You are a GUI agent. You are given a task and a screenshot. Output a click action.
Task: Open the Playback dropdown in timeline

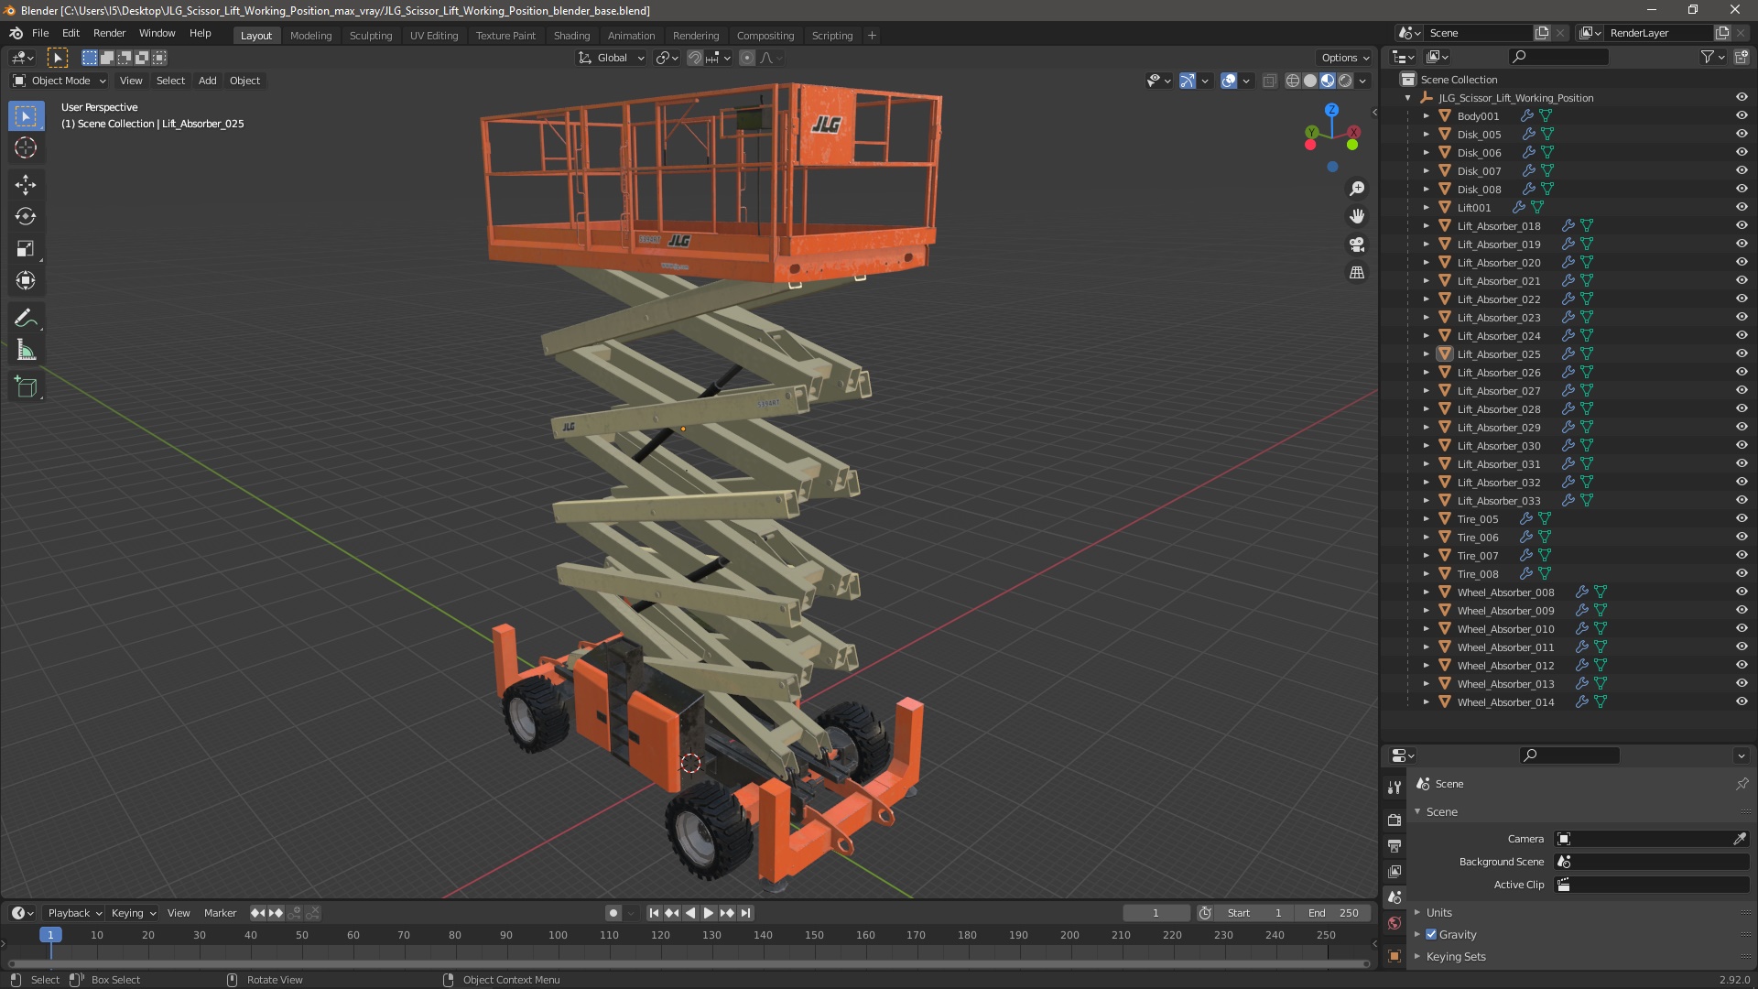[x=74, y=913]
